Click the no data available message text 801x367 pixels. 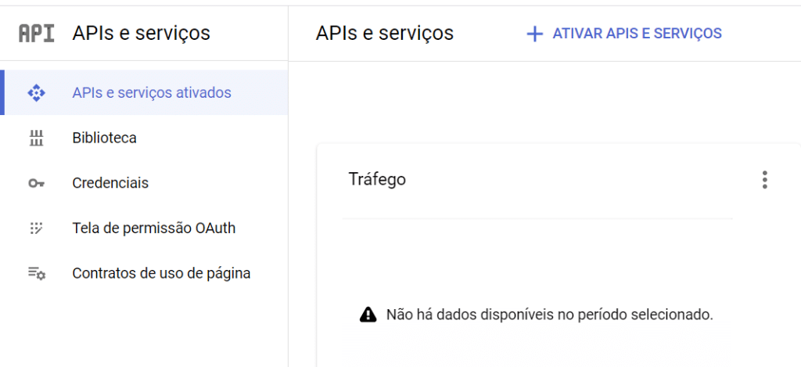[550, 315]
